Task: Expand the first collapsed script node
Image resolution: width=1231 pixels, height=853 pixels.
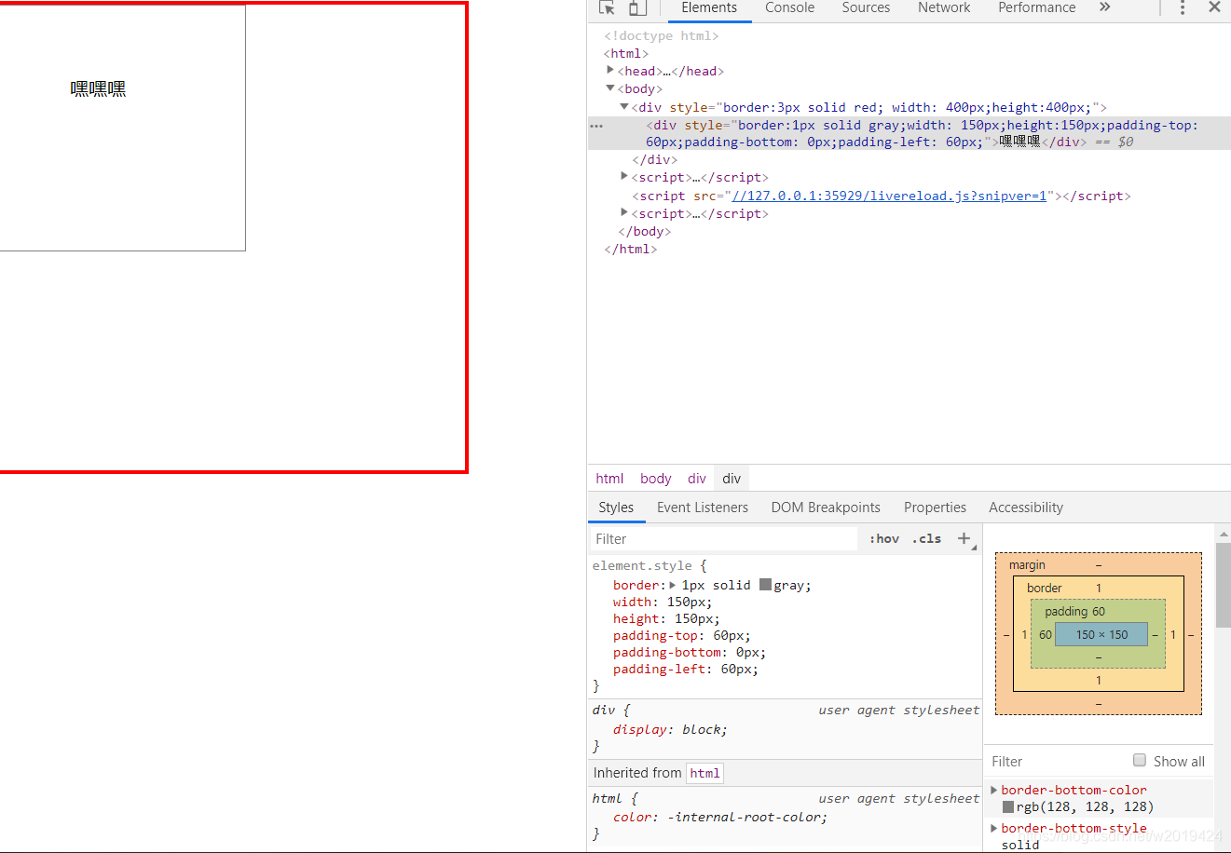Action: click(624, 176)
